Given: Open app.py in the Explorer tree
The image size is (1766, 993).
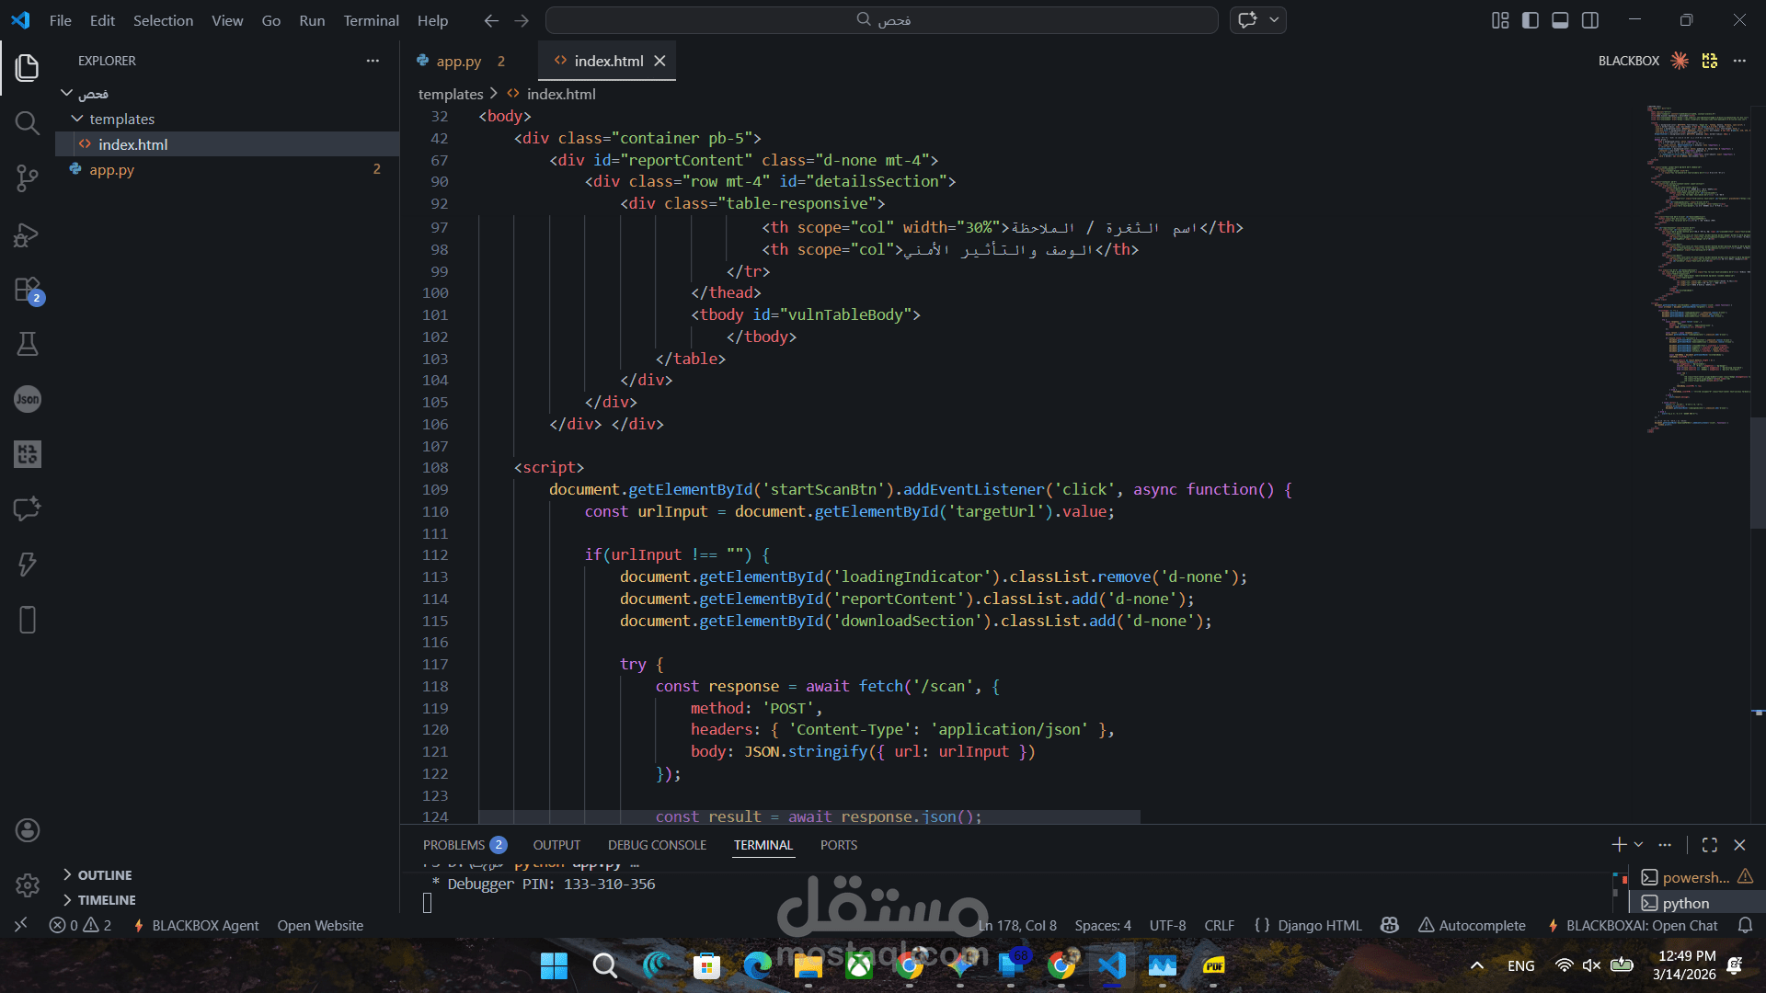Looking at the screenshot, I should 112,170.
